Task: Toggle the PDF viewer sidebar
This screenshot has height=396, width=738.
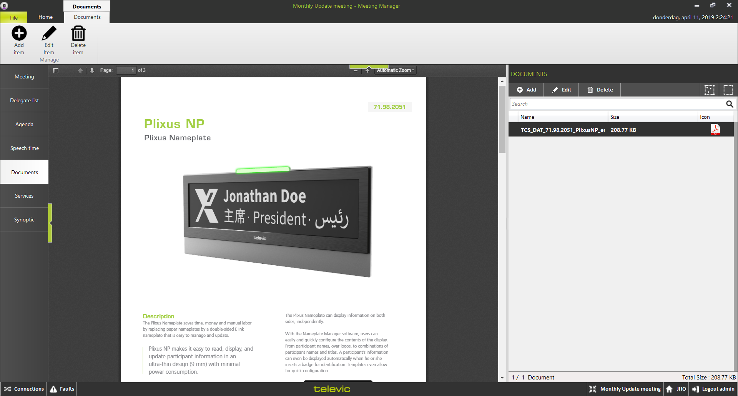Action: pos(56,70)
